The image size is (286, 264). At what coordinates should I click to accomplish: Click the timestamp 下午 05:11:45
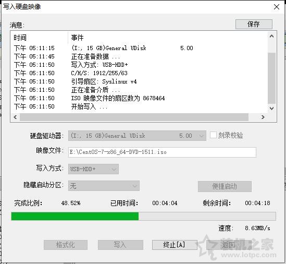click(34, 56)
